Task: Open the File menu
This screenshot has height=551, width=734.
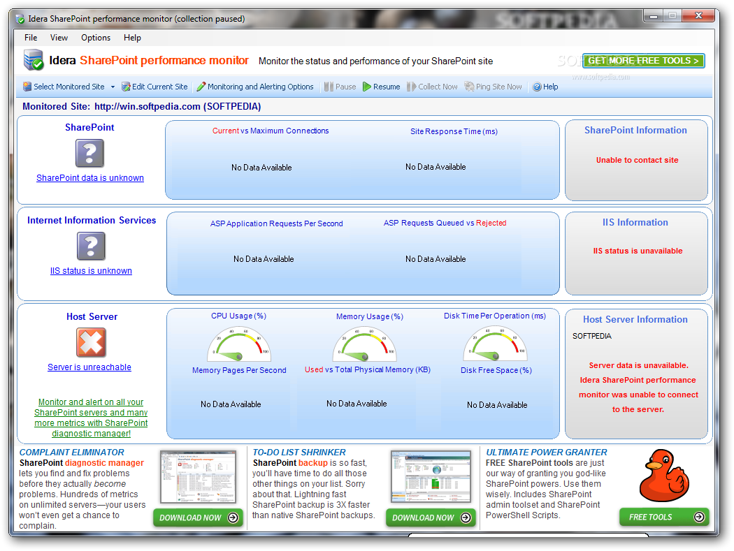Action: [31, 38]
